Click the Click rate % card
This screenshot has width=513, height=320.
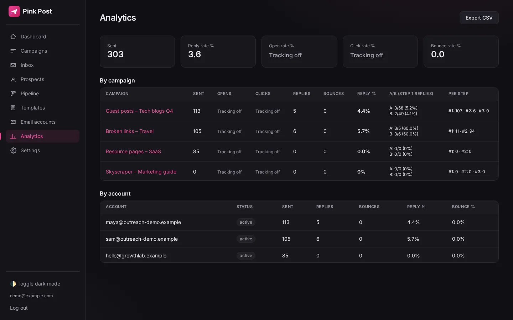tap(380, 52)
